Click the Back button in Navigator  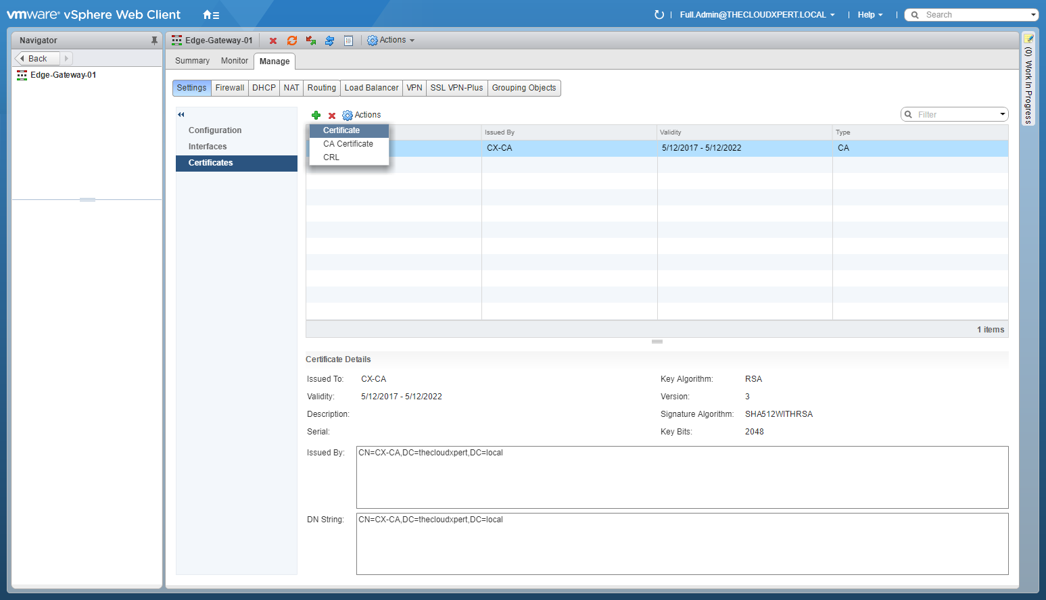(x=37, y=59)
